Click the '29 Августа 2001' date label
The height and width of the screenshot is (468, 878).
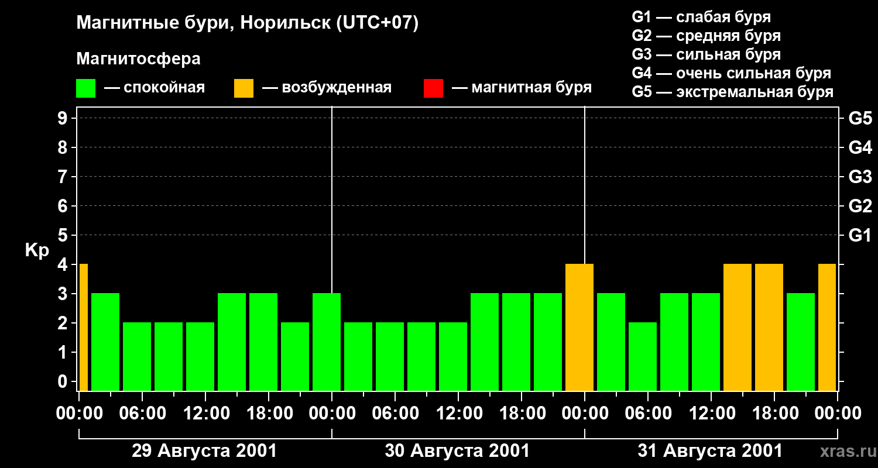point(204,451)
